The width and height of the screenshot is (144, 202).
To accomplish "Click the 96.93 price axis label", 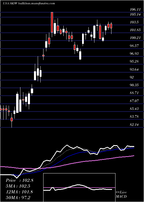I will click(x=134, y=54).
